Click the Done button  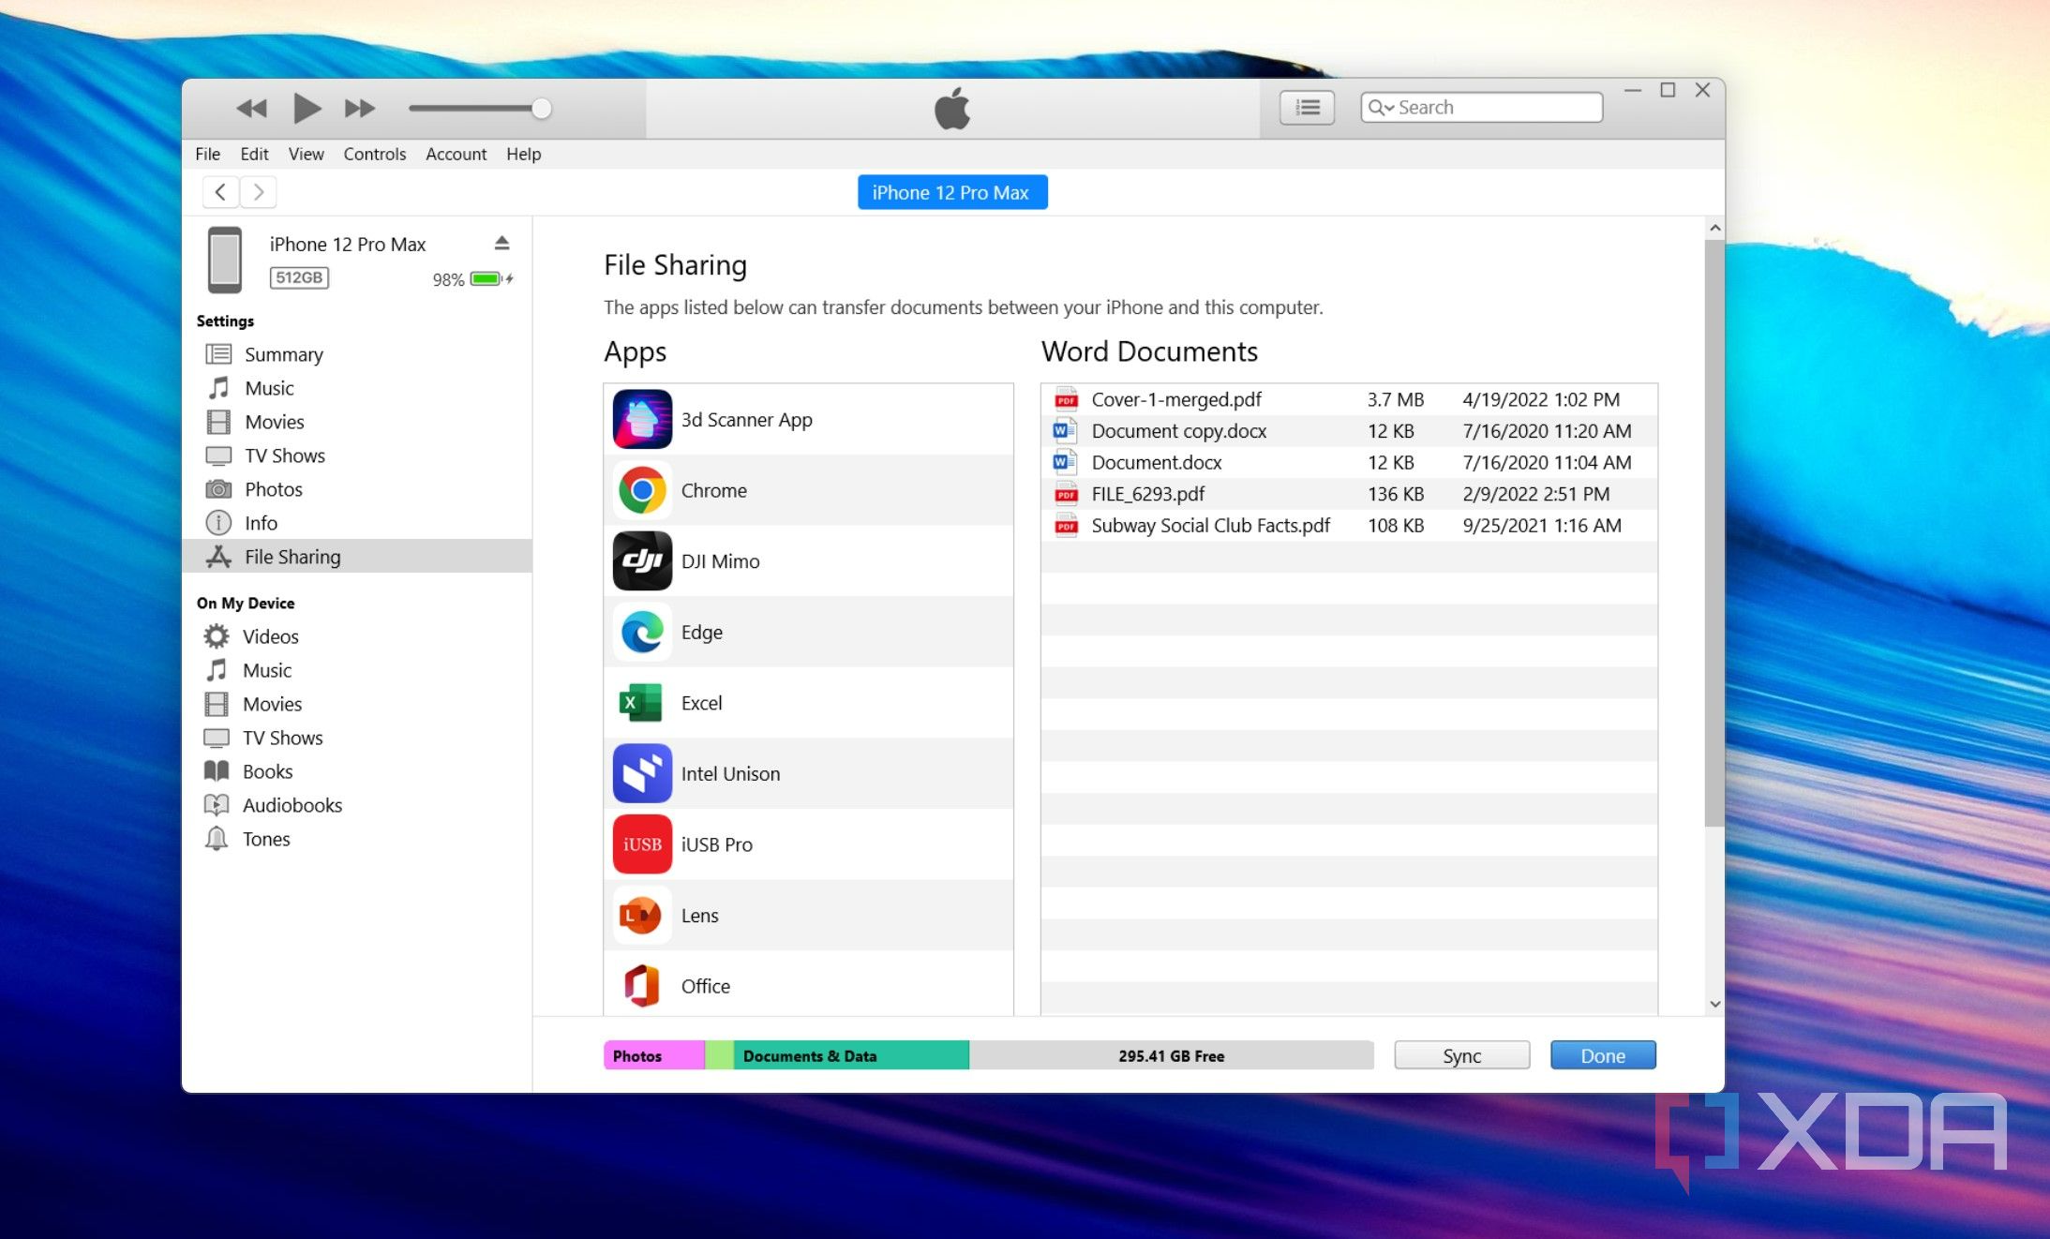tap(1602, 1054)
